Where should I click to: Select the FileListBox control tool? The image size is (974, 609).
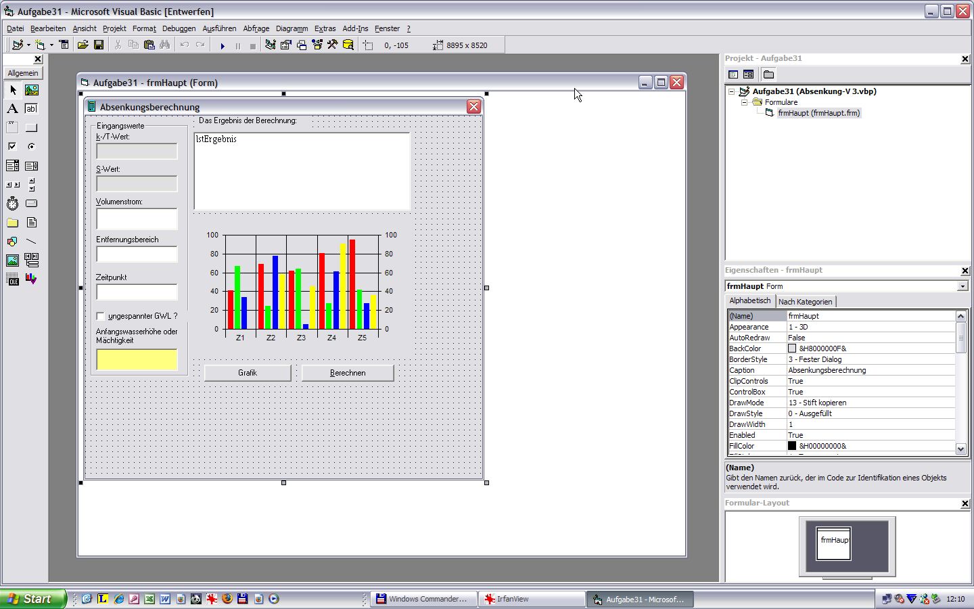point(32,223)
